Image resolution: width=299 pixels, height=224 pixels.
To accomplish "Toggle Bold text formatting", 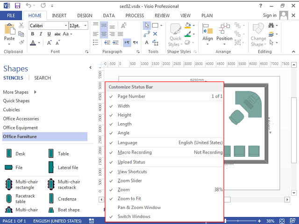I will click(x=33, y=34).
